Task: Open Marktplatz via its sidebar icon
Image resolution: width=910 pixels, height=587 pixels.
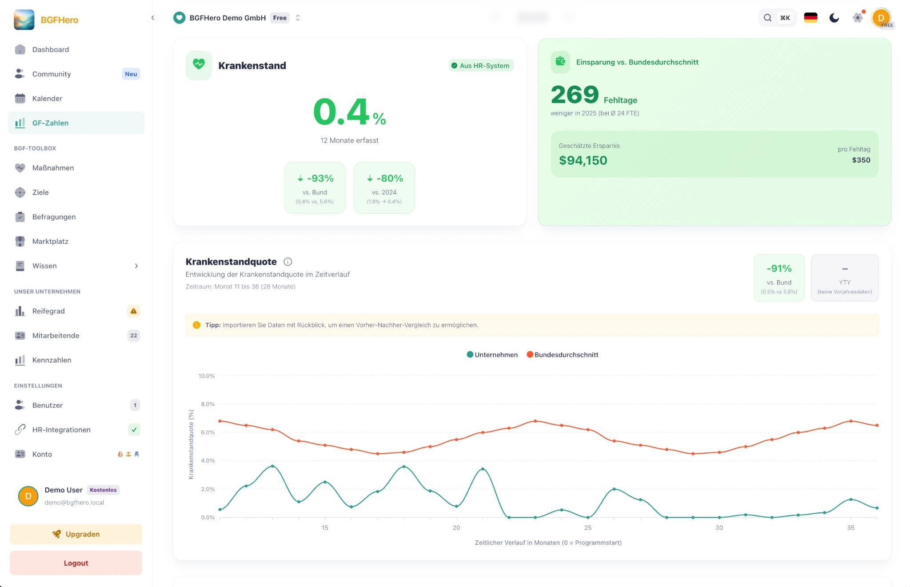Action: point(20,241)
